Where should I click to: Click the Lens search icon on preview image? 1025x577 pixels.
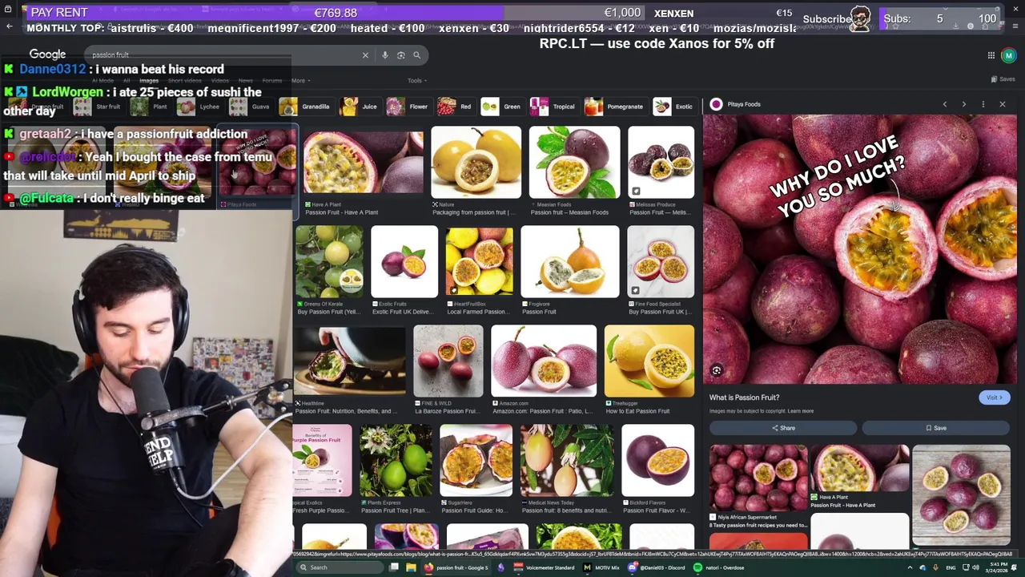(x=717, y=370)
